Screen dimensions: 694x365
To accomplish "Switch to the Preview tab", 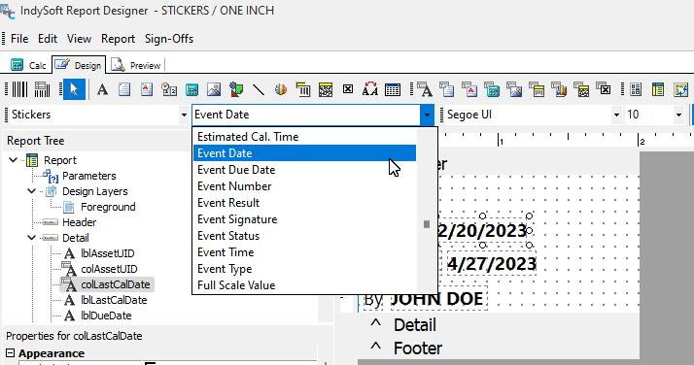I will 136,65.
